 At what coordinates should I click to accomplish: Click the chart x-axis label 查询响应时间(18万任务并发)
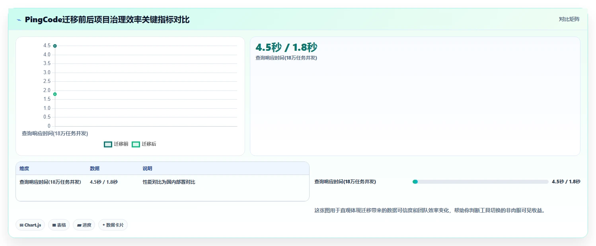tap(55, 133)
